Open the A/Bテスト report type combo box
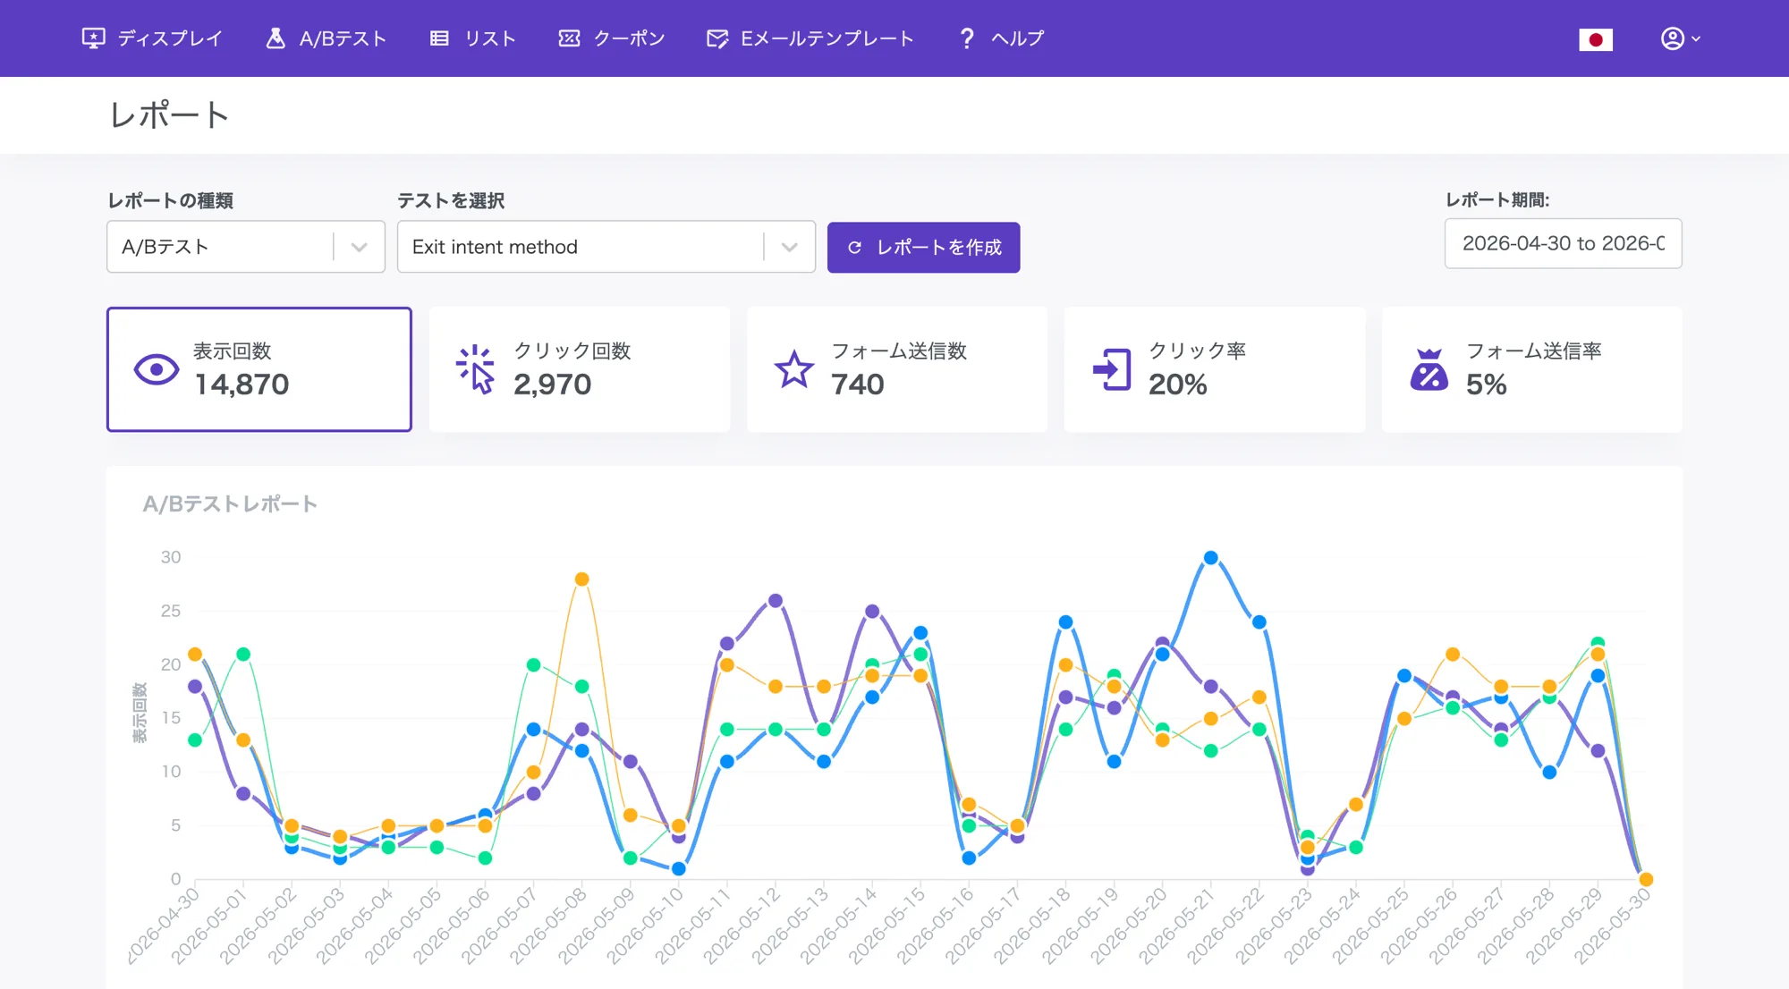1789x989 pixels. (x=246, y=247)
